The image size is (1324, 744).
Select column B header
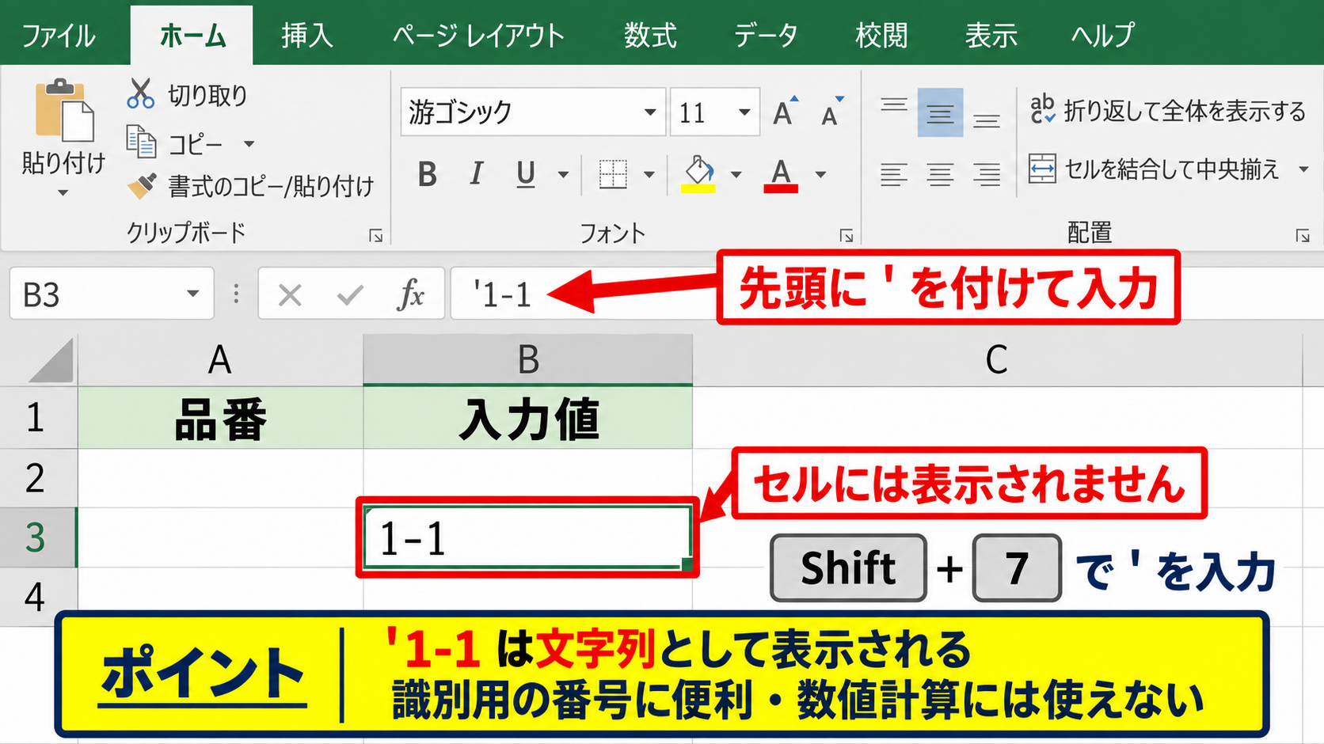(528, 360)
